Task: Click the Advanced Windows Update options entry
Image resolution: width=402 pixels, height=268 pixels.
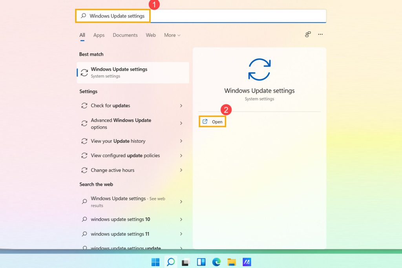Action: [121, 124]
